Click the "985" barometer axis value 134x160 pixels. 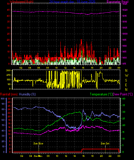coord(125,52)
